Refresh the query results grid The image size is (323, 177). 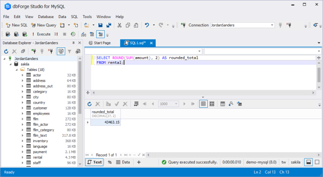coord(90,104)
